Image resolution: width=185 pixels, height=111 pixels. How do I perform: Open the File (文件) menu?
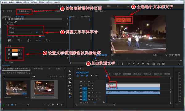coord(4,2)
